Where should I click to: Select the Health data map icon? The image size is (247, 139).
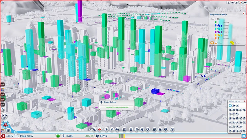tap(237, 118)
